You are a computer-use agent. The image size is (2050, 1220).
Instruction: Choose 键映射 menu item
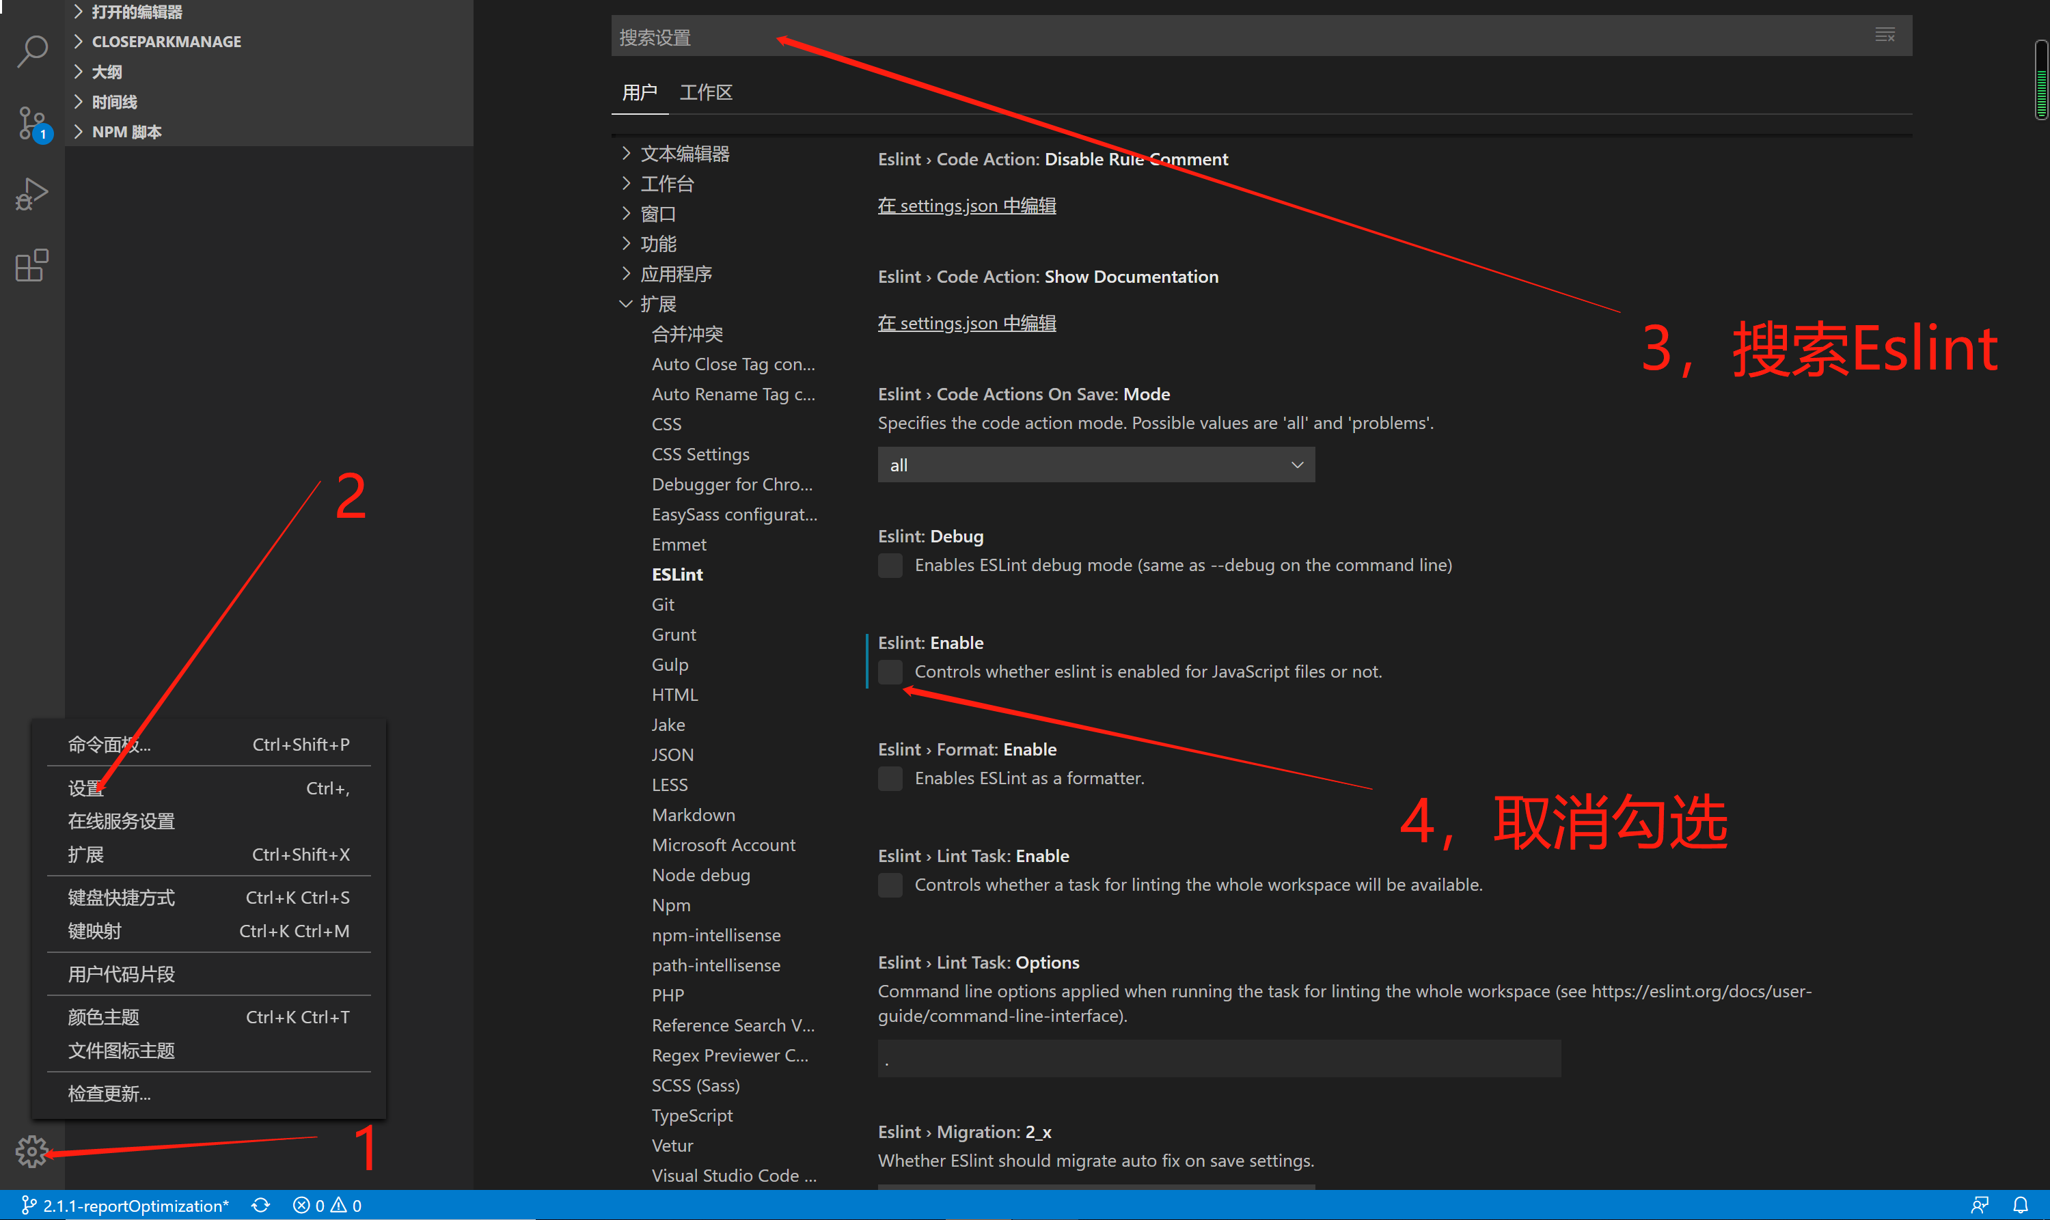[x=209, y=932]
